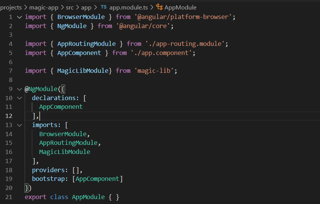Place cursor on MagicLibModule in imports array
Screen dimensions: 320x204
tap(65, 152)
